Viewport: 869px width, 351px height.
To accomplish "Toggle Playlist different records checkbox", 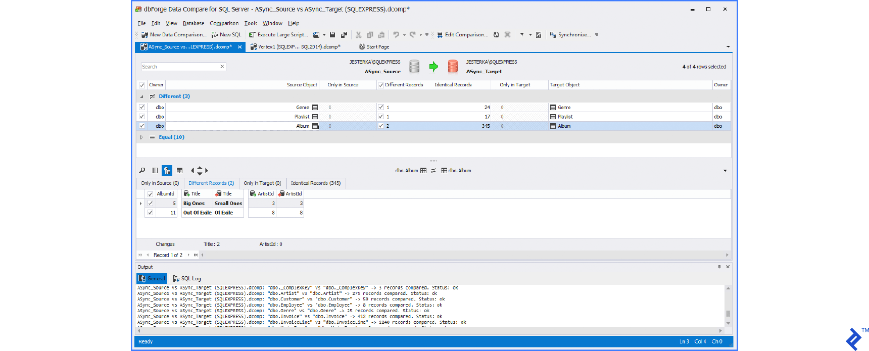I will (380, 117).
